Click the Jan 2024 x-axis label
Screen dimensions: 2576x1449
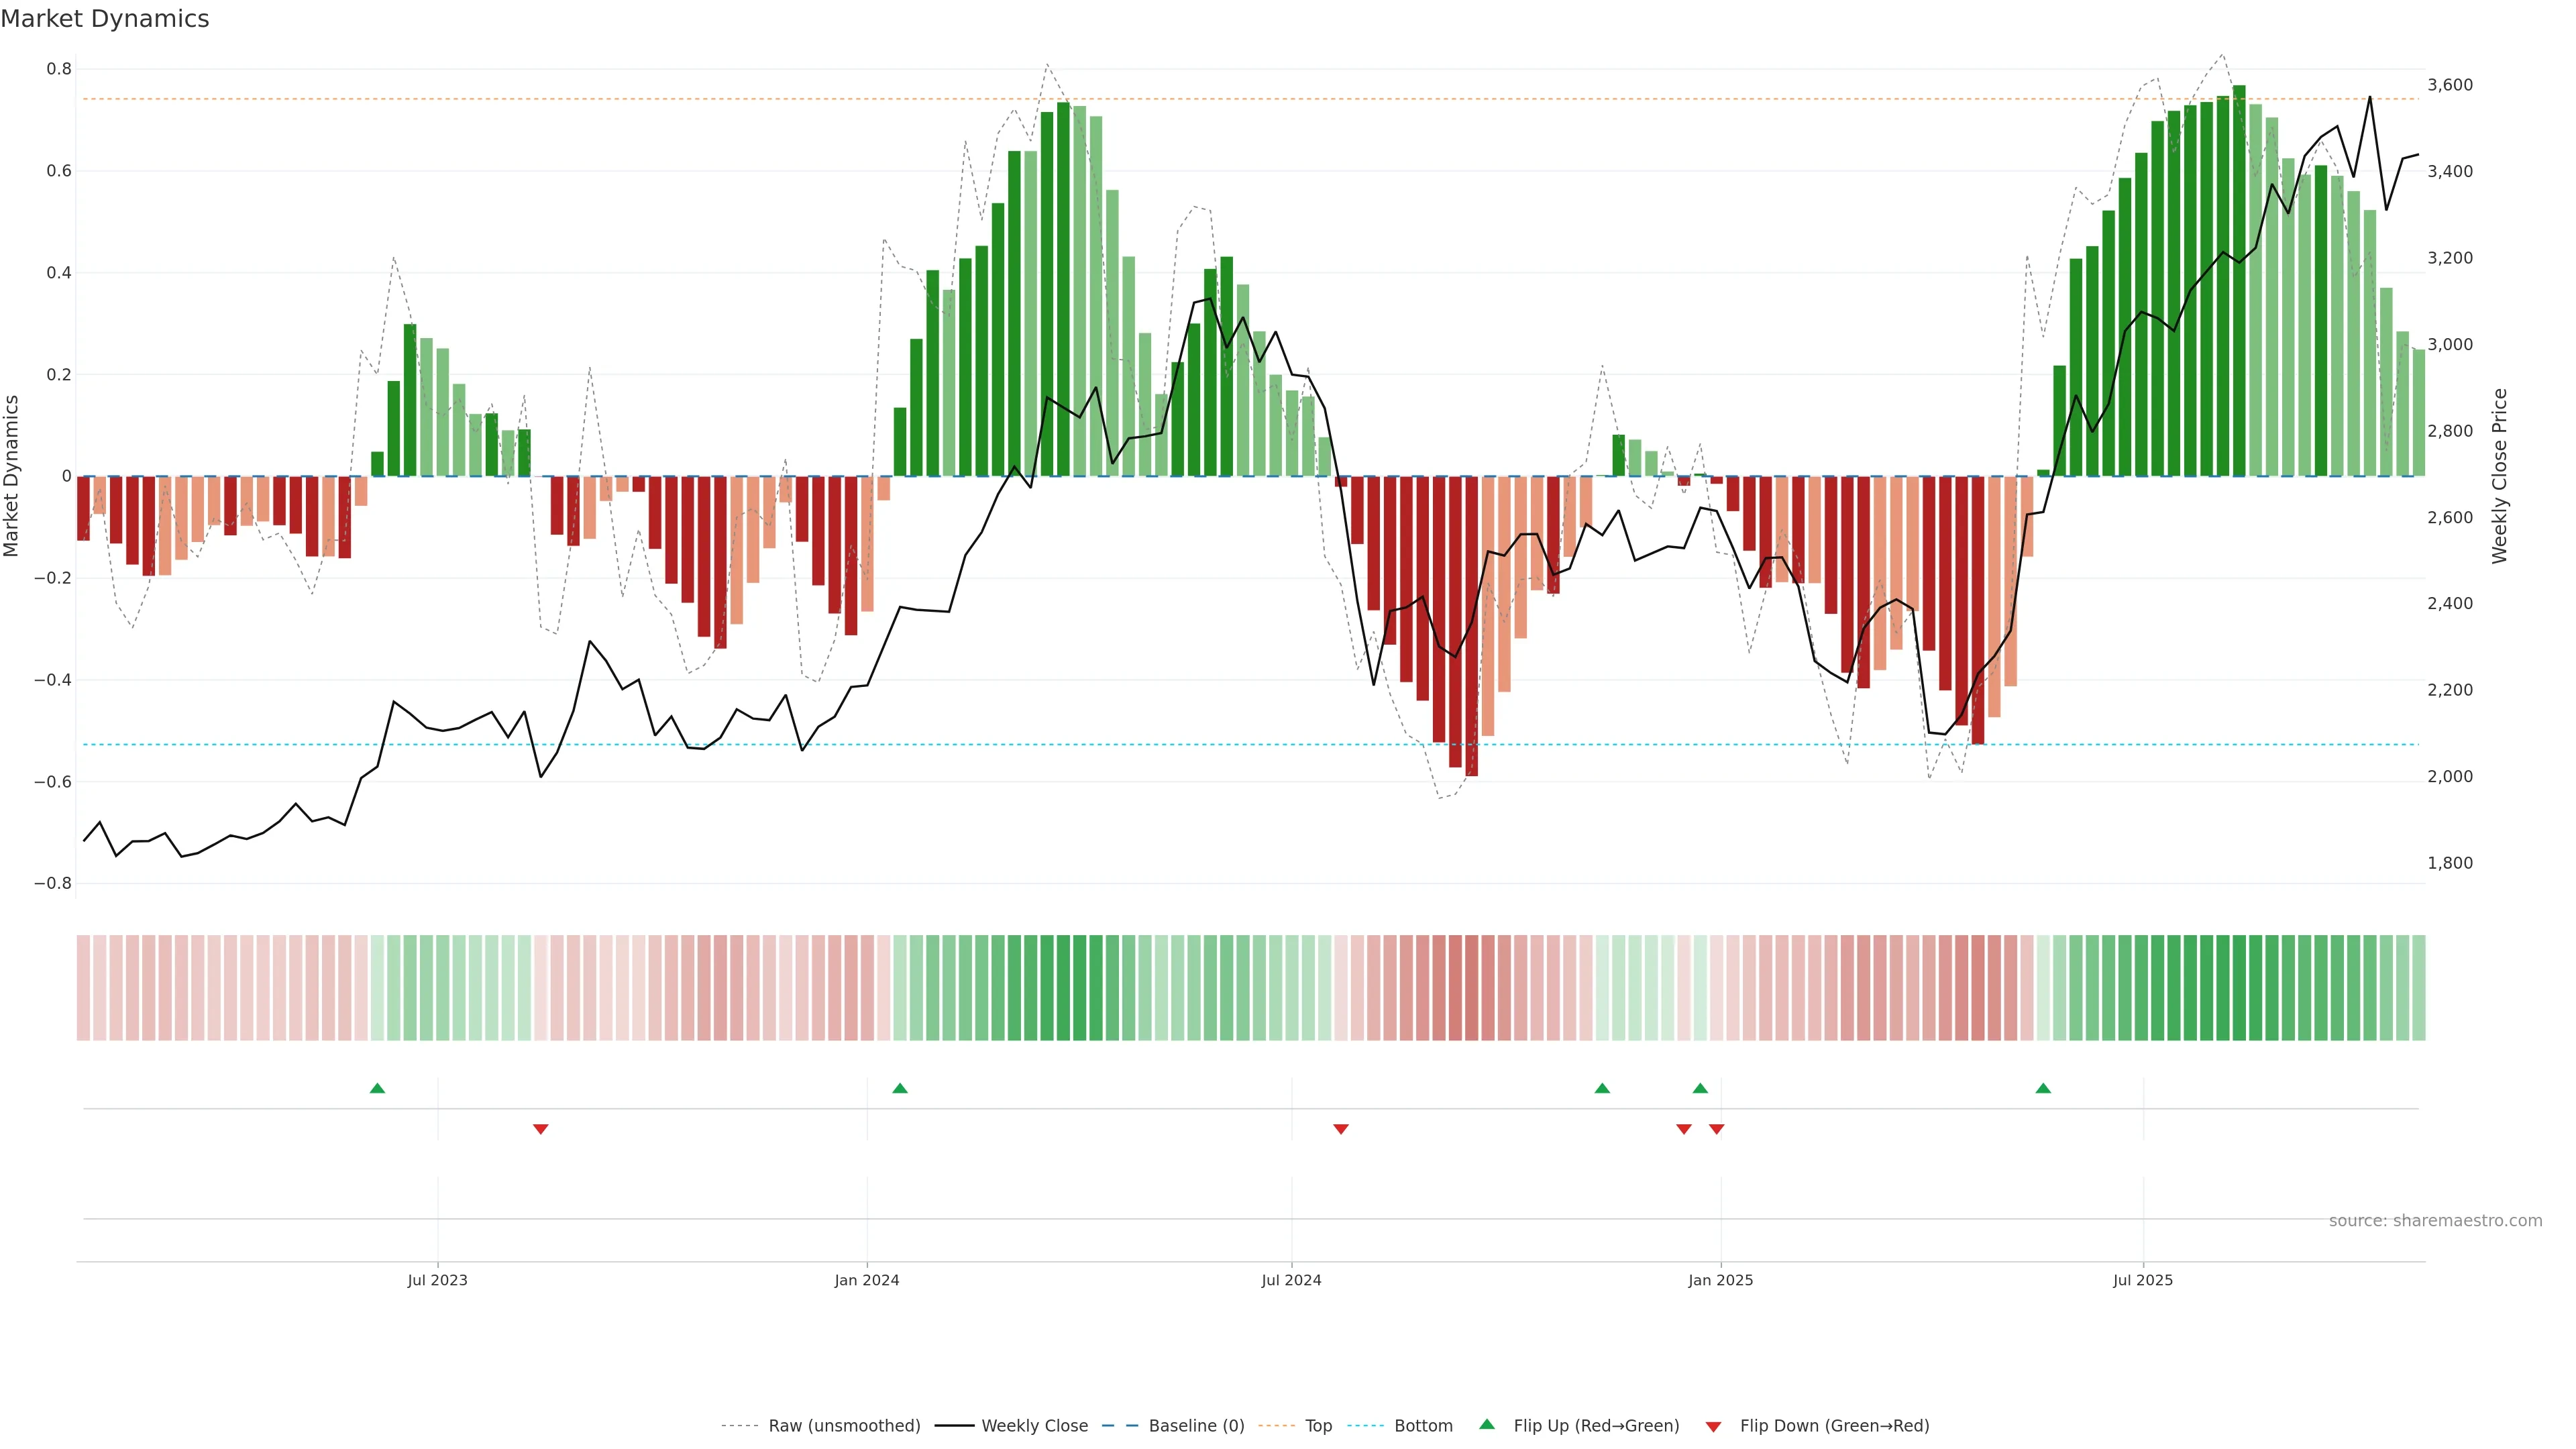[867, 1280]
